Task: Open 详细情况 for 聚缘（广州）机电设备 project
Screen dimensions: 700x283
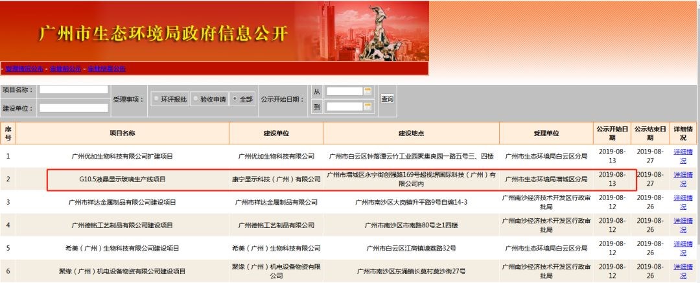Action: click(682, 271)
